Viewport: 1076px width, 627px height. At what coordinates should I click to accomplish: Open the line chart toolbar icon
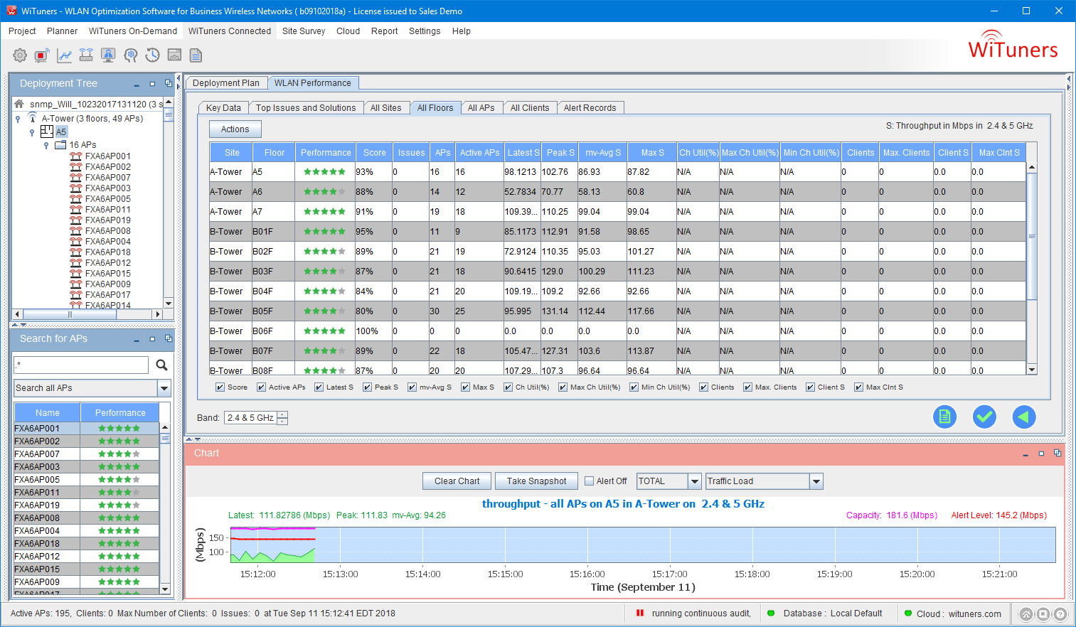[x=64, y=55]
